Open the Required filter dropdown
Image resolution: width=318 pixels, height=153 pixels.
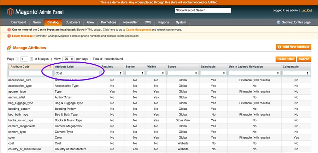coord(112,73)
